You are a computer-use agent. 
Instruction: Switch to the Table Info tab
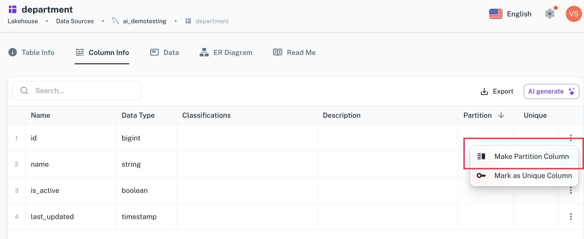pos(31,52)
